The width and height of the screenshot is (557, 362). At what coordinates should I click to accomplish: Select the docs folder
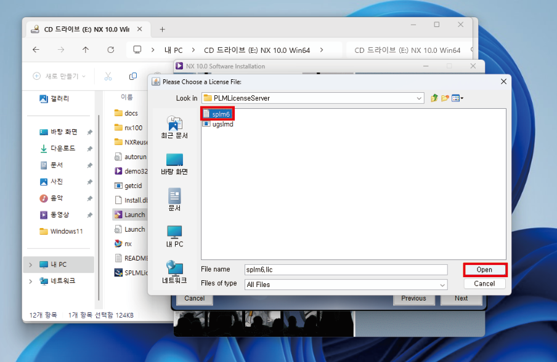tap(126, 113)
